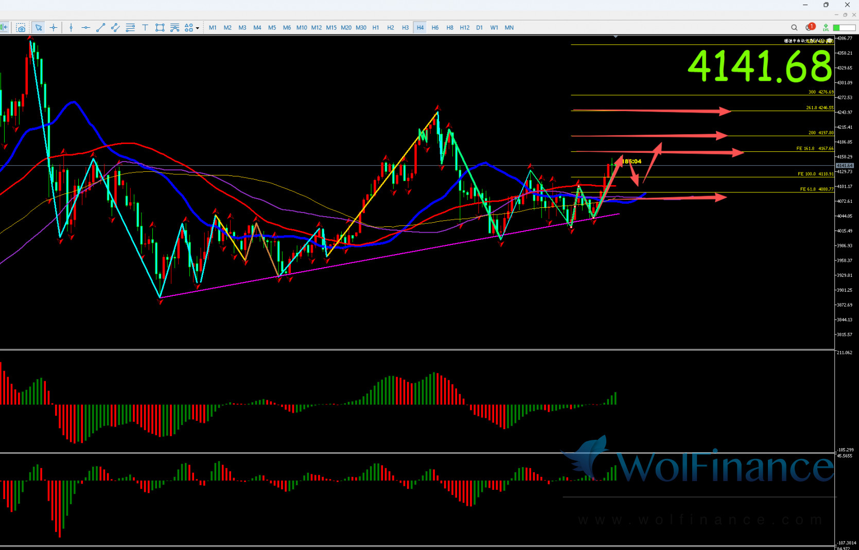The width and height of the screenshot is (859, 550).
Task: Select the H1 timeframe button
Action: pyautogui.click(x=376, y=28)
